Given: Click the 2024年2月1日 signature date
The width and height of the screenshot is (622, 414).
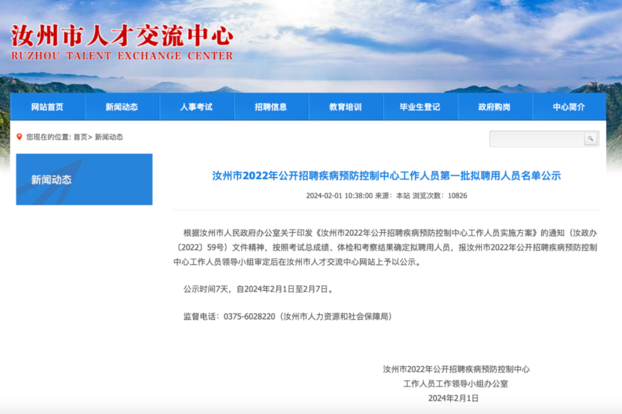Looking at the screenshot, I should coord(453,398).
